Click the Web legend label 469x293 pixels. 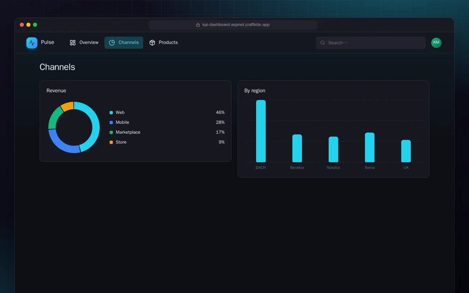[120, 112]
